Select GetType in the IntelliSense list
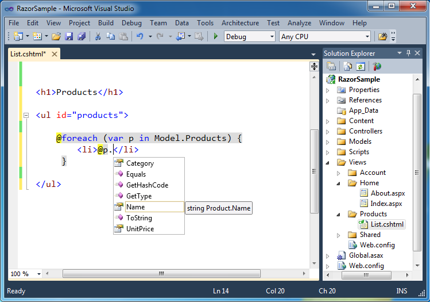The image size is (430, 302). tap(149, 196)
